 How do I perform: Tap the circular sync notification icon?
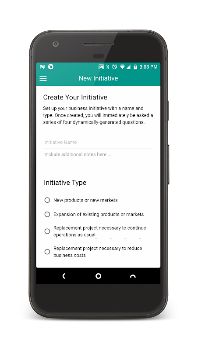[51, 67]
